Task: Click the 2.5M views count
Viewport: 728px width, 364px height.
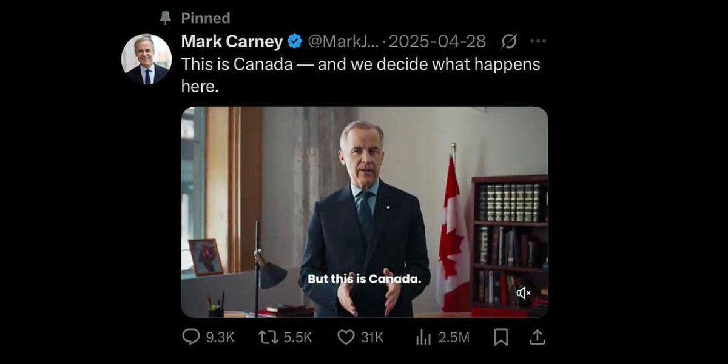Action: coord(454,338)
